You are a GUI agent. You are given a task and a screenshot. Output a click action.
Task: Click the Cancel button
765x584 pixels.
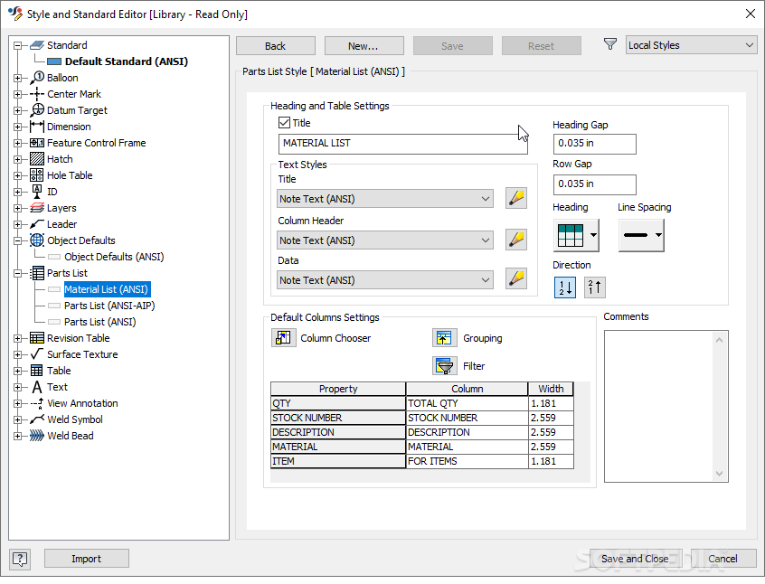(723, 559)
